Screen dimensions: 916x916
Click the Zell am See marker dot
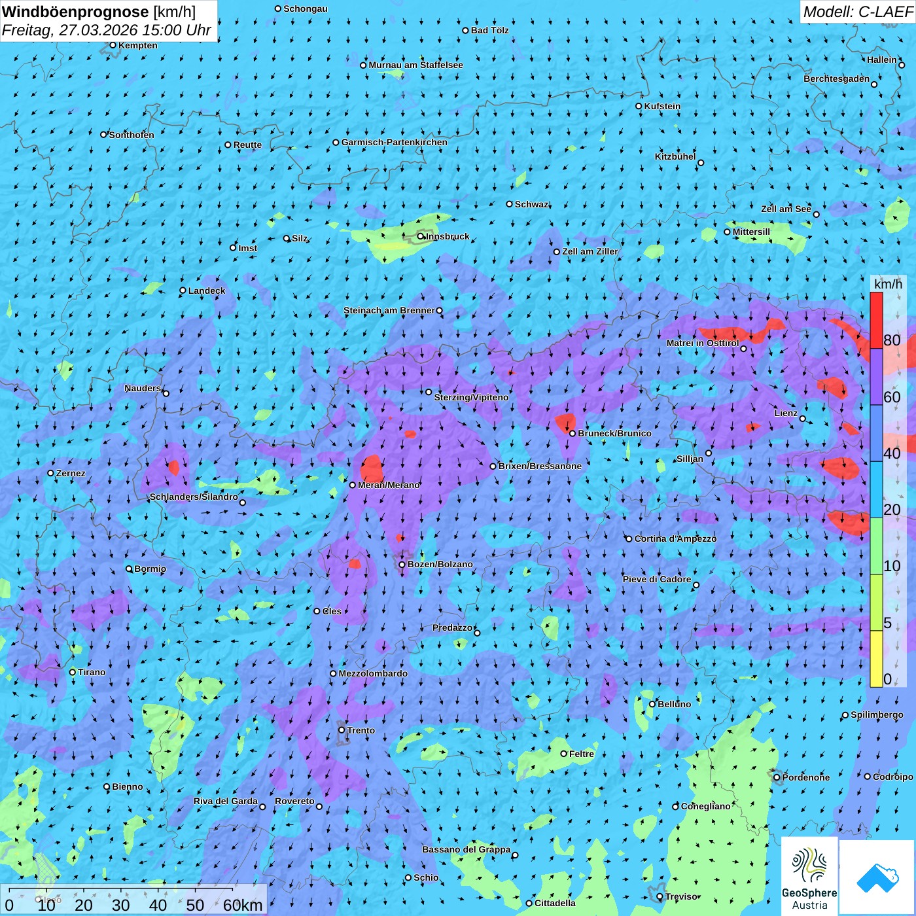816,215
